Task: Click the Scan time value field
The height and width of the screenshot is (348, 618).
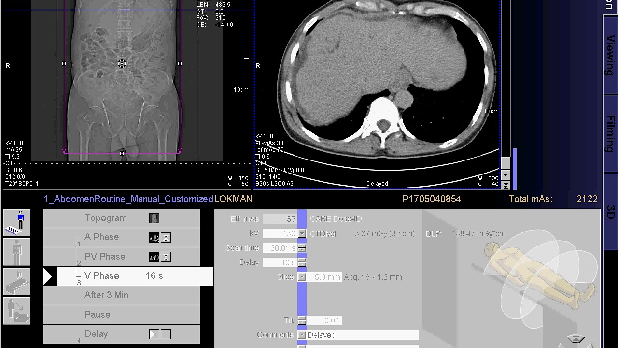Action: tap(280, 248)
